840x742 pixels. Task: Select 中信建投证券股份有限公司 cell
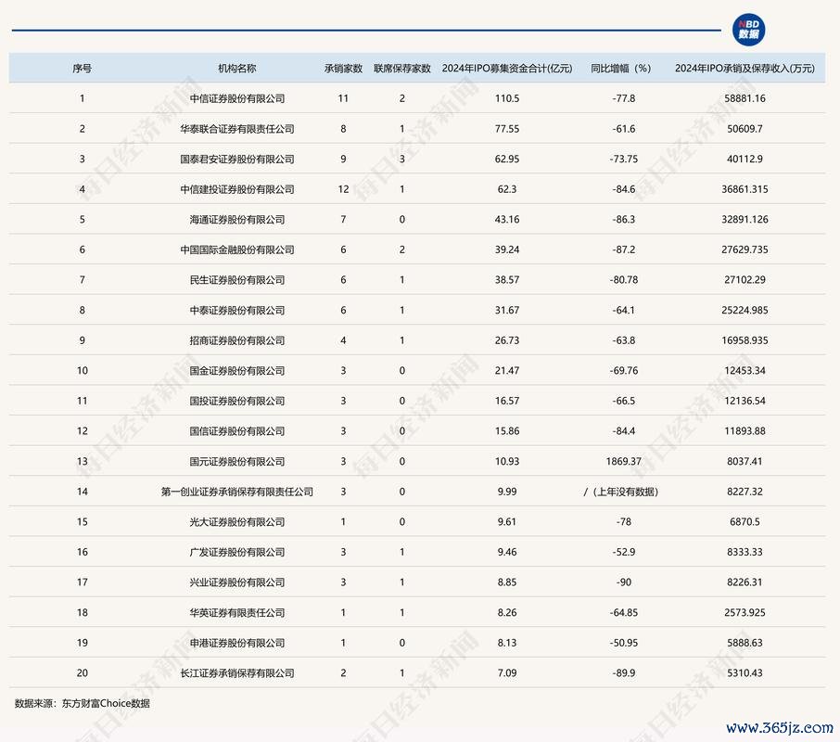pos(237,189)
